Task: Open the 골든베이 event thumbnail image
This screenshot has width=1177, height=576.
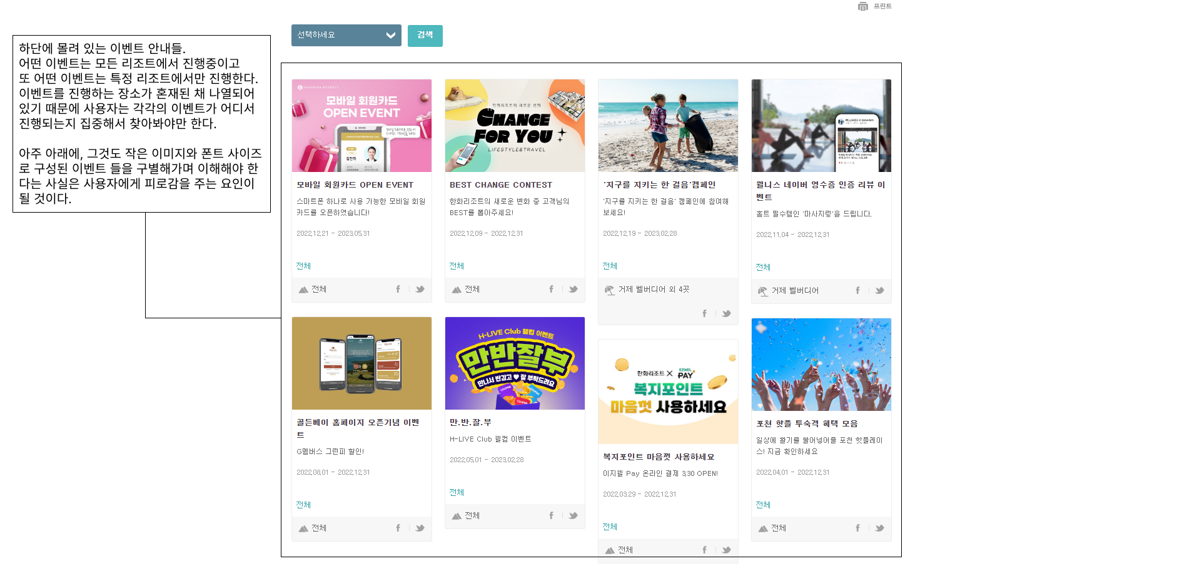Action: (361, 363)
